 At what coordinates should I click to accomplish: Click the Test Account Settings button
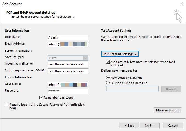pos(120,54)
